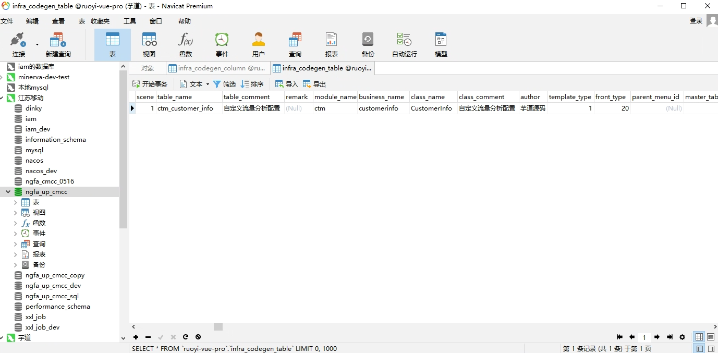Click the 开始事务 (Begin Transaction) button
718x353 pixels.
coord(150,84)
